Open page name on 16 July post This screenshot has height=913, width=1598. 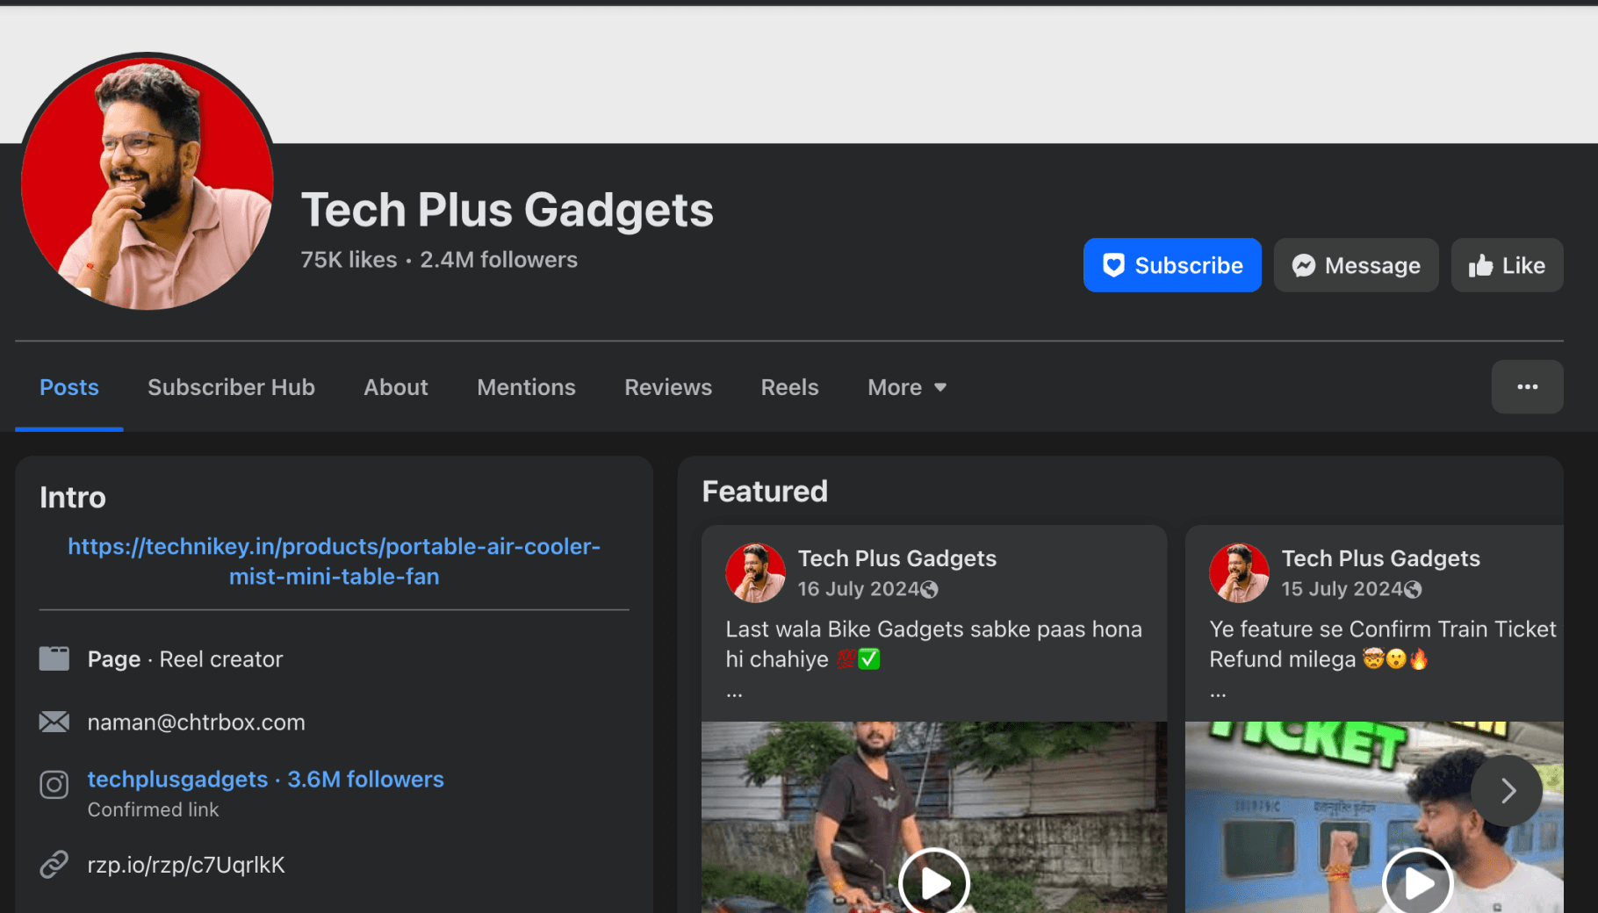coord(897,558)
